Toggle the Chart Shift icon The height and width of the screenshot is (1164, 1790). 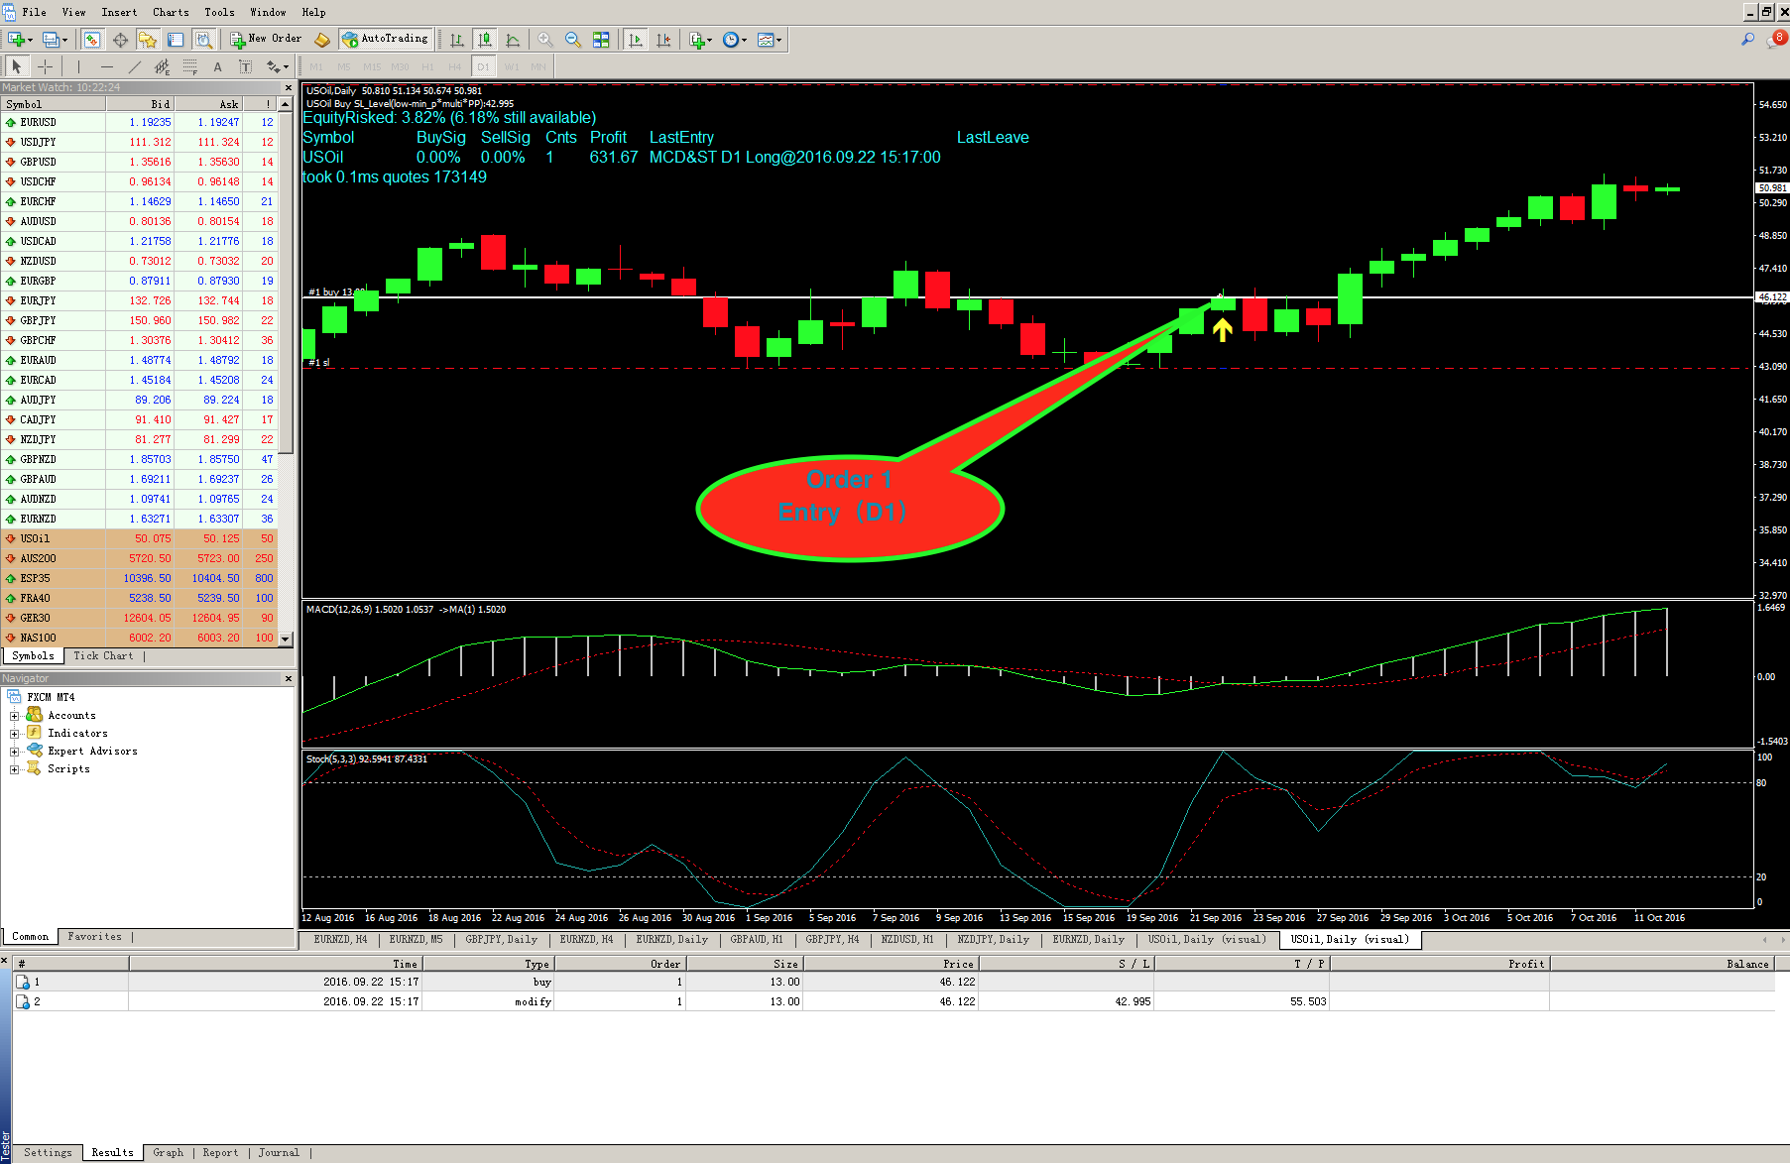[x=663, y=40]
